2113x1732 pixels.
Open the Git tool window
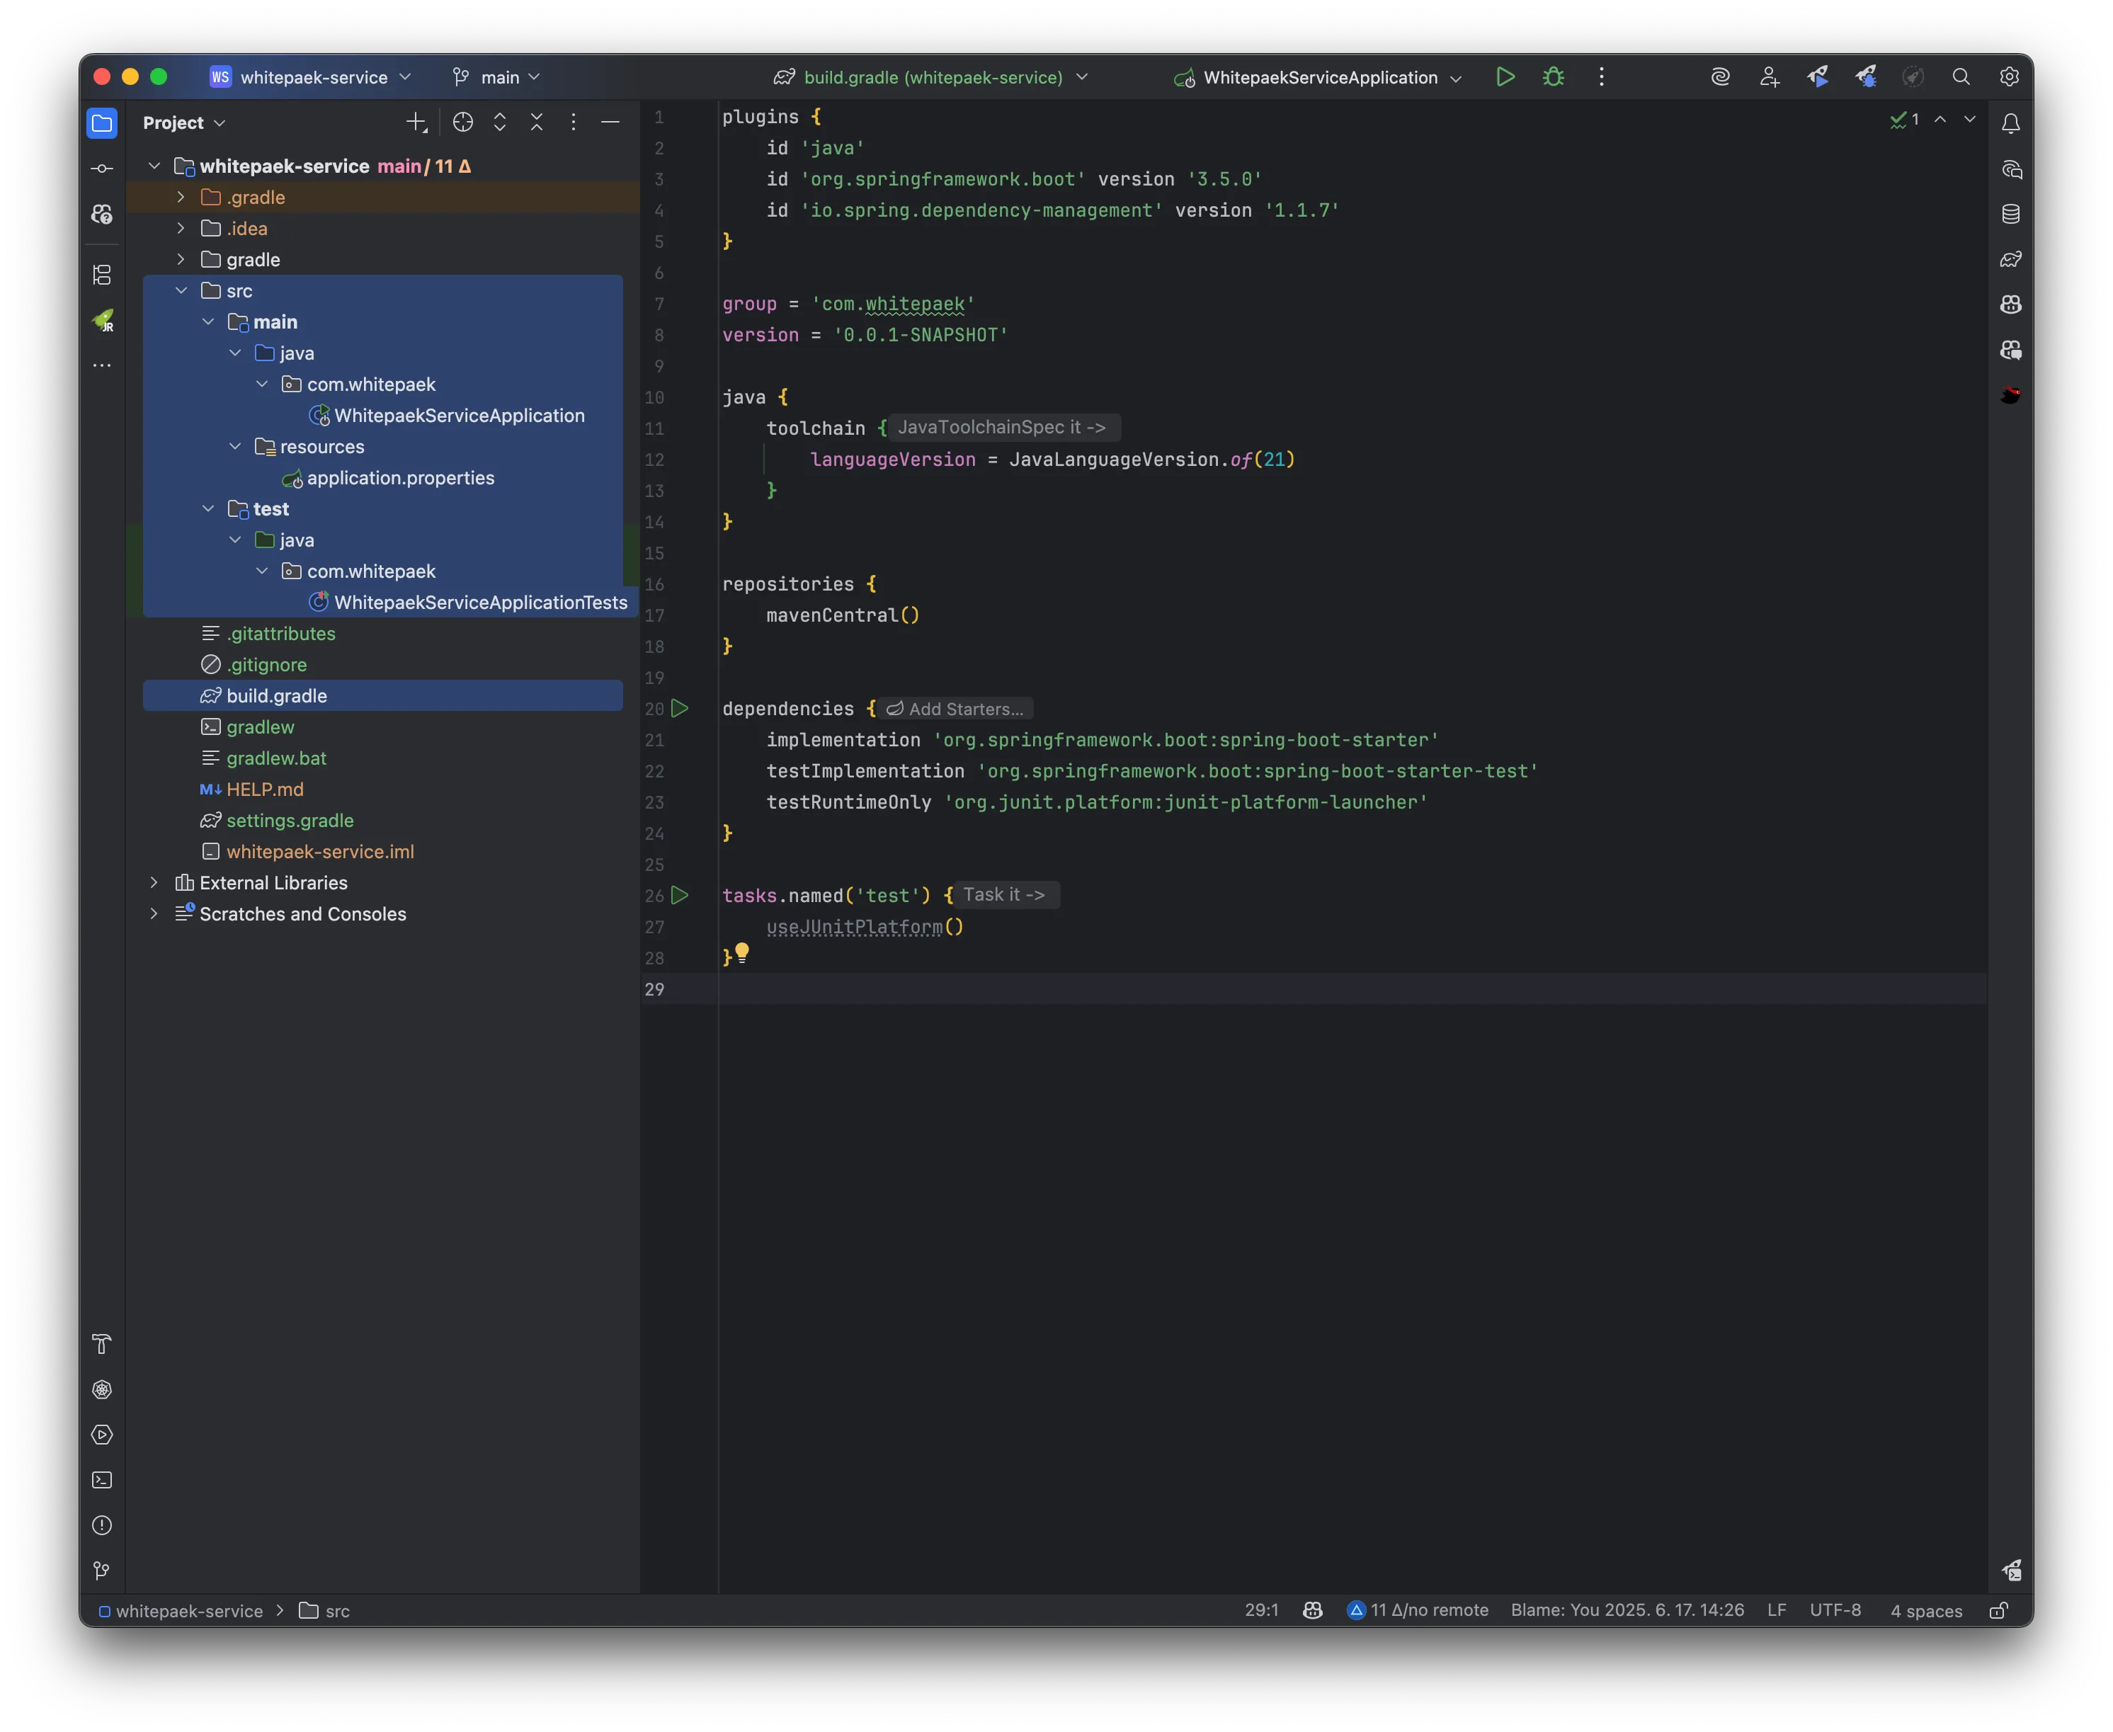coord(102,1571)
